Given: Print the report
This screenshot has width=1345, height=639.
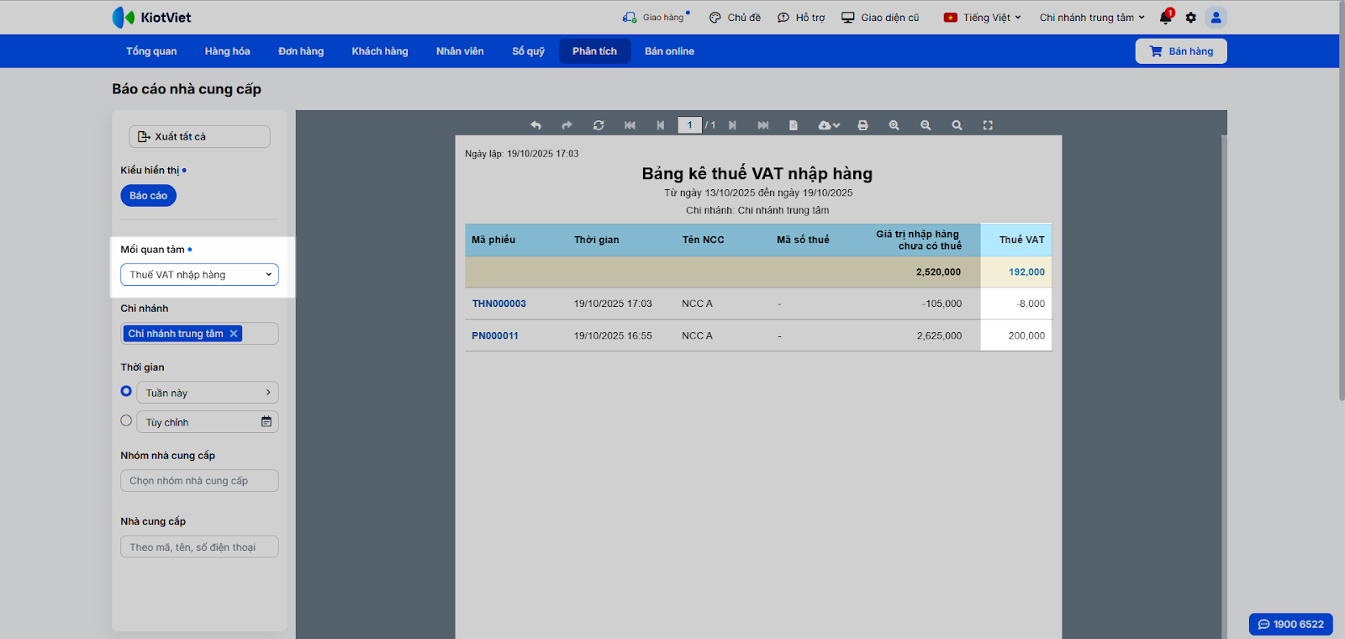Looking at the screenshot, I should (x=862, y=125).
